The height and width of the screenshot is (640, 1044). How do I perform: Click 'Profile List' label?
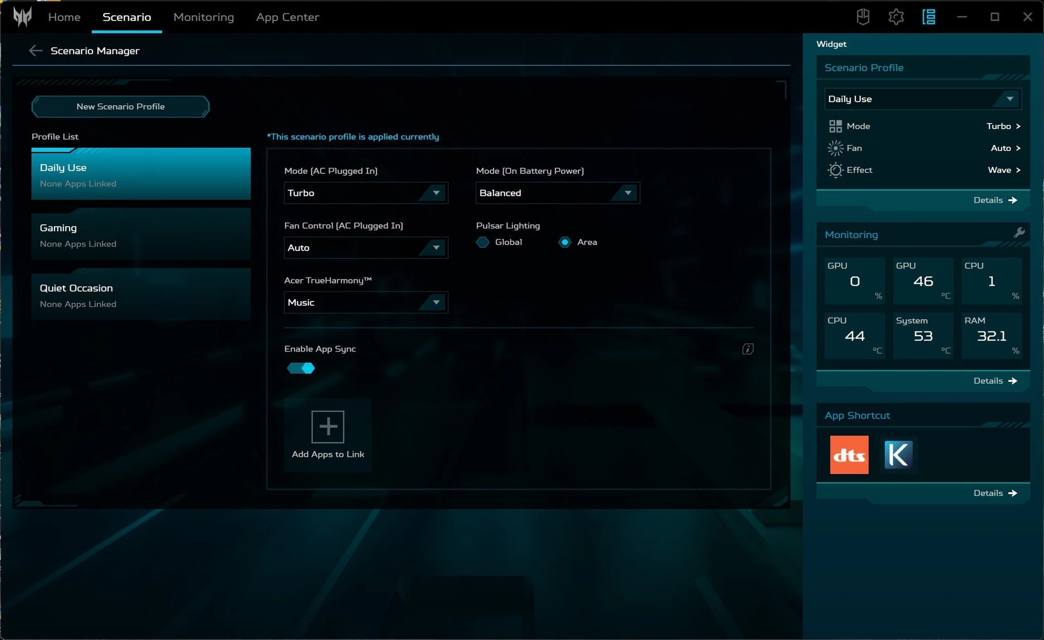(55, 136)
